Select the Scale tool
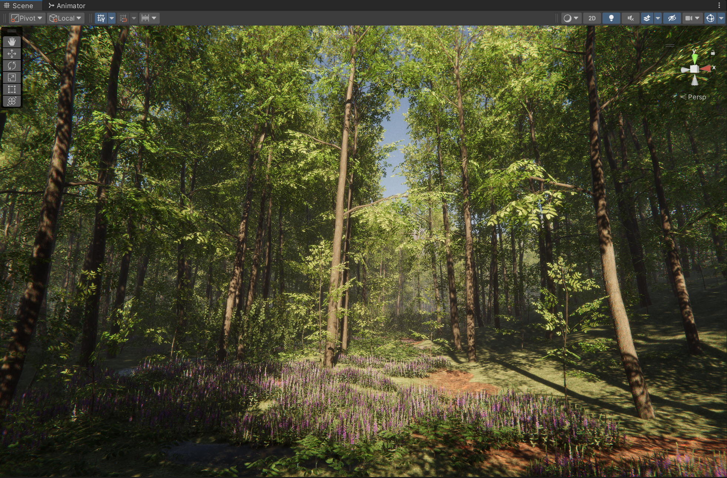 [12, 77]
